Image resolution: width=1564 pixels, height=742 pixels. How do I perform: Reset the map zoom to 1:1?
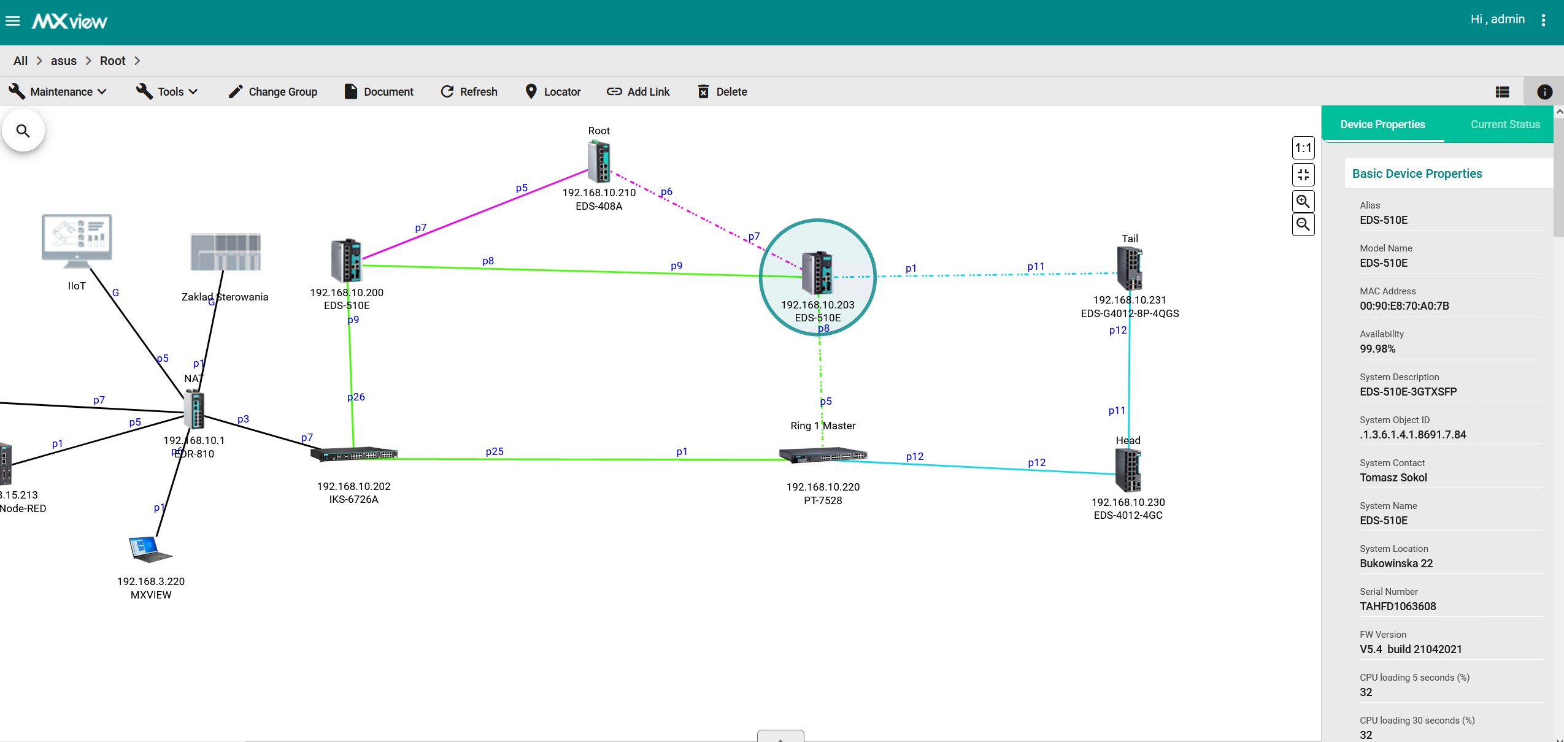pos(1303,148)
